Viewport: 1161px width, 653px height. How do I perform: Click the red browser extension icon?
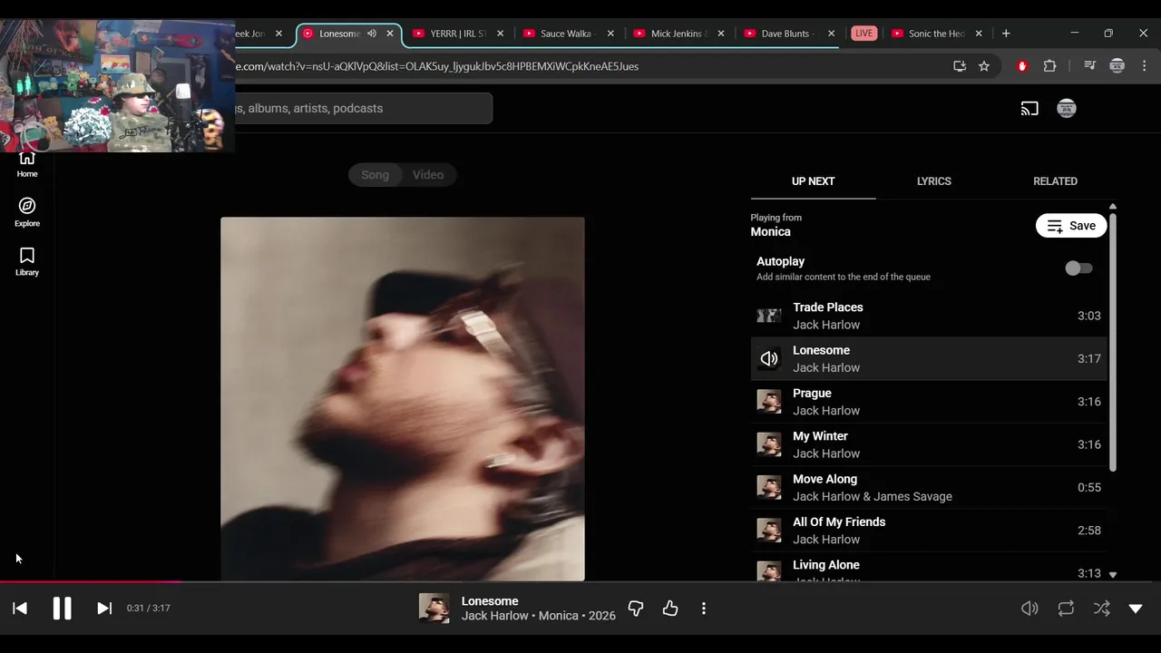coord(1022,66)
